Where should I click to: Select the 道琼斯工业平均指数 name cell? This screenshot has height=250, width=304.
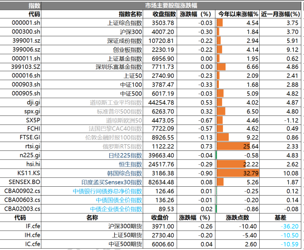pyautogui.click(x=92, y=103)
